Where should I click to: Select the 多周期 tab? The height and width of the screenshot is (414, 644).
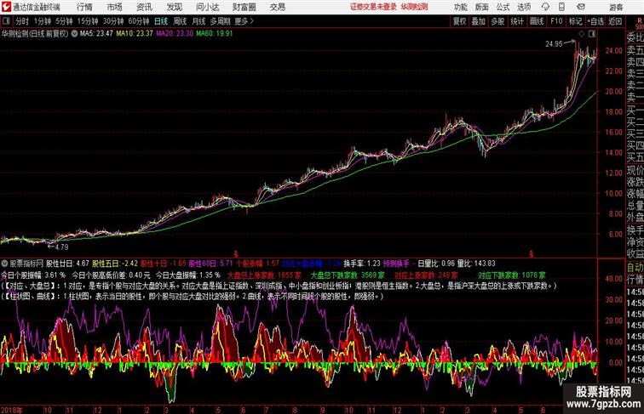click(x=220, y=21)
